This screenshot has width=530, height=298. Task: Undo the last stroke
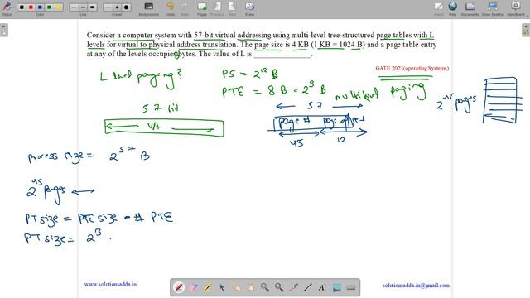[171, 8]
